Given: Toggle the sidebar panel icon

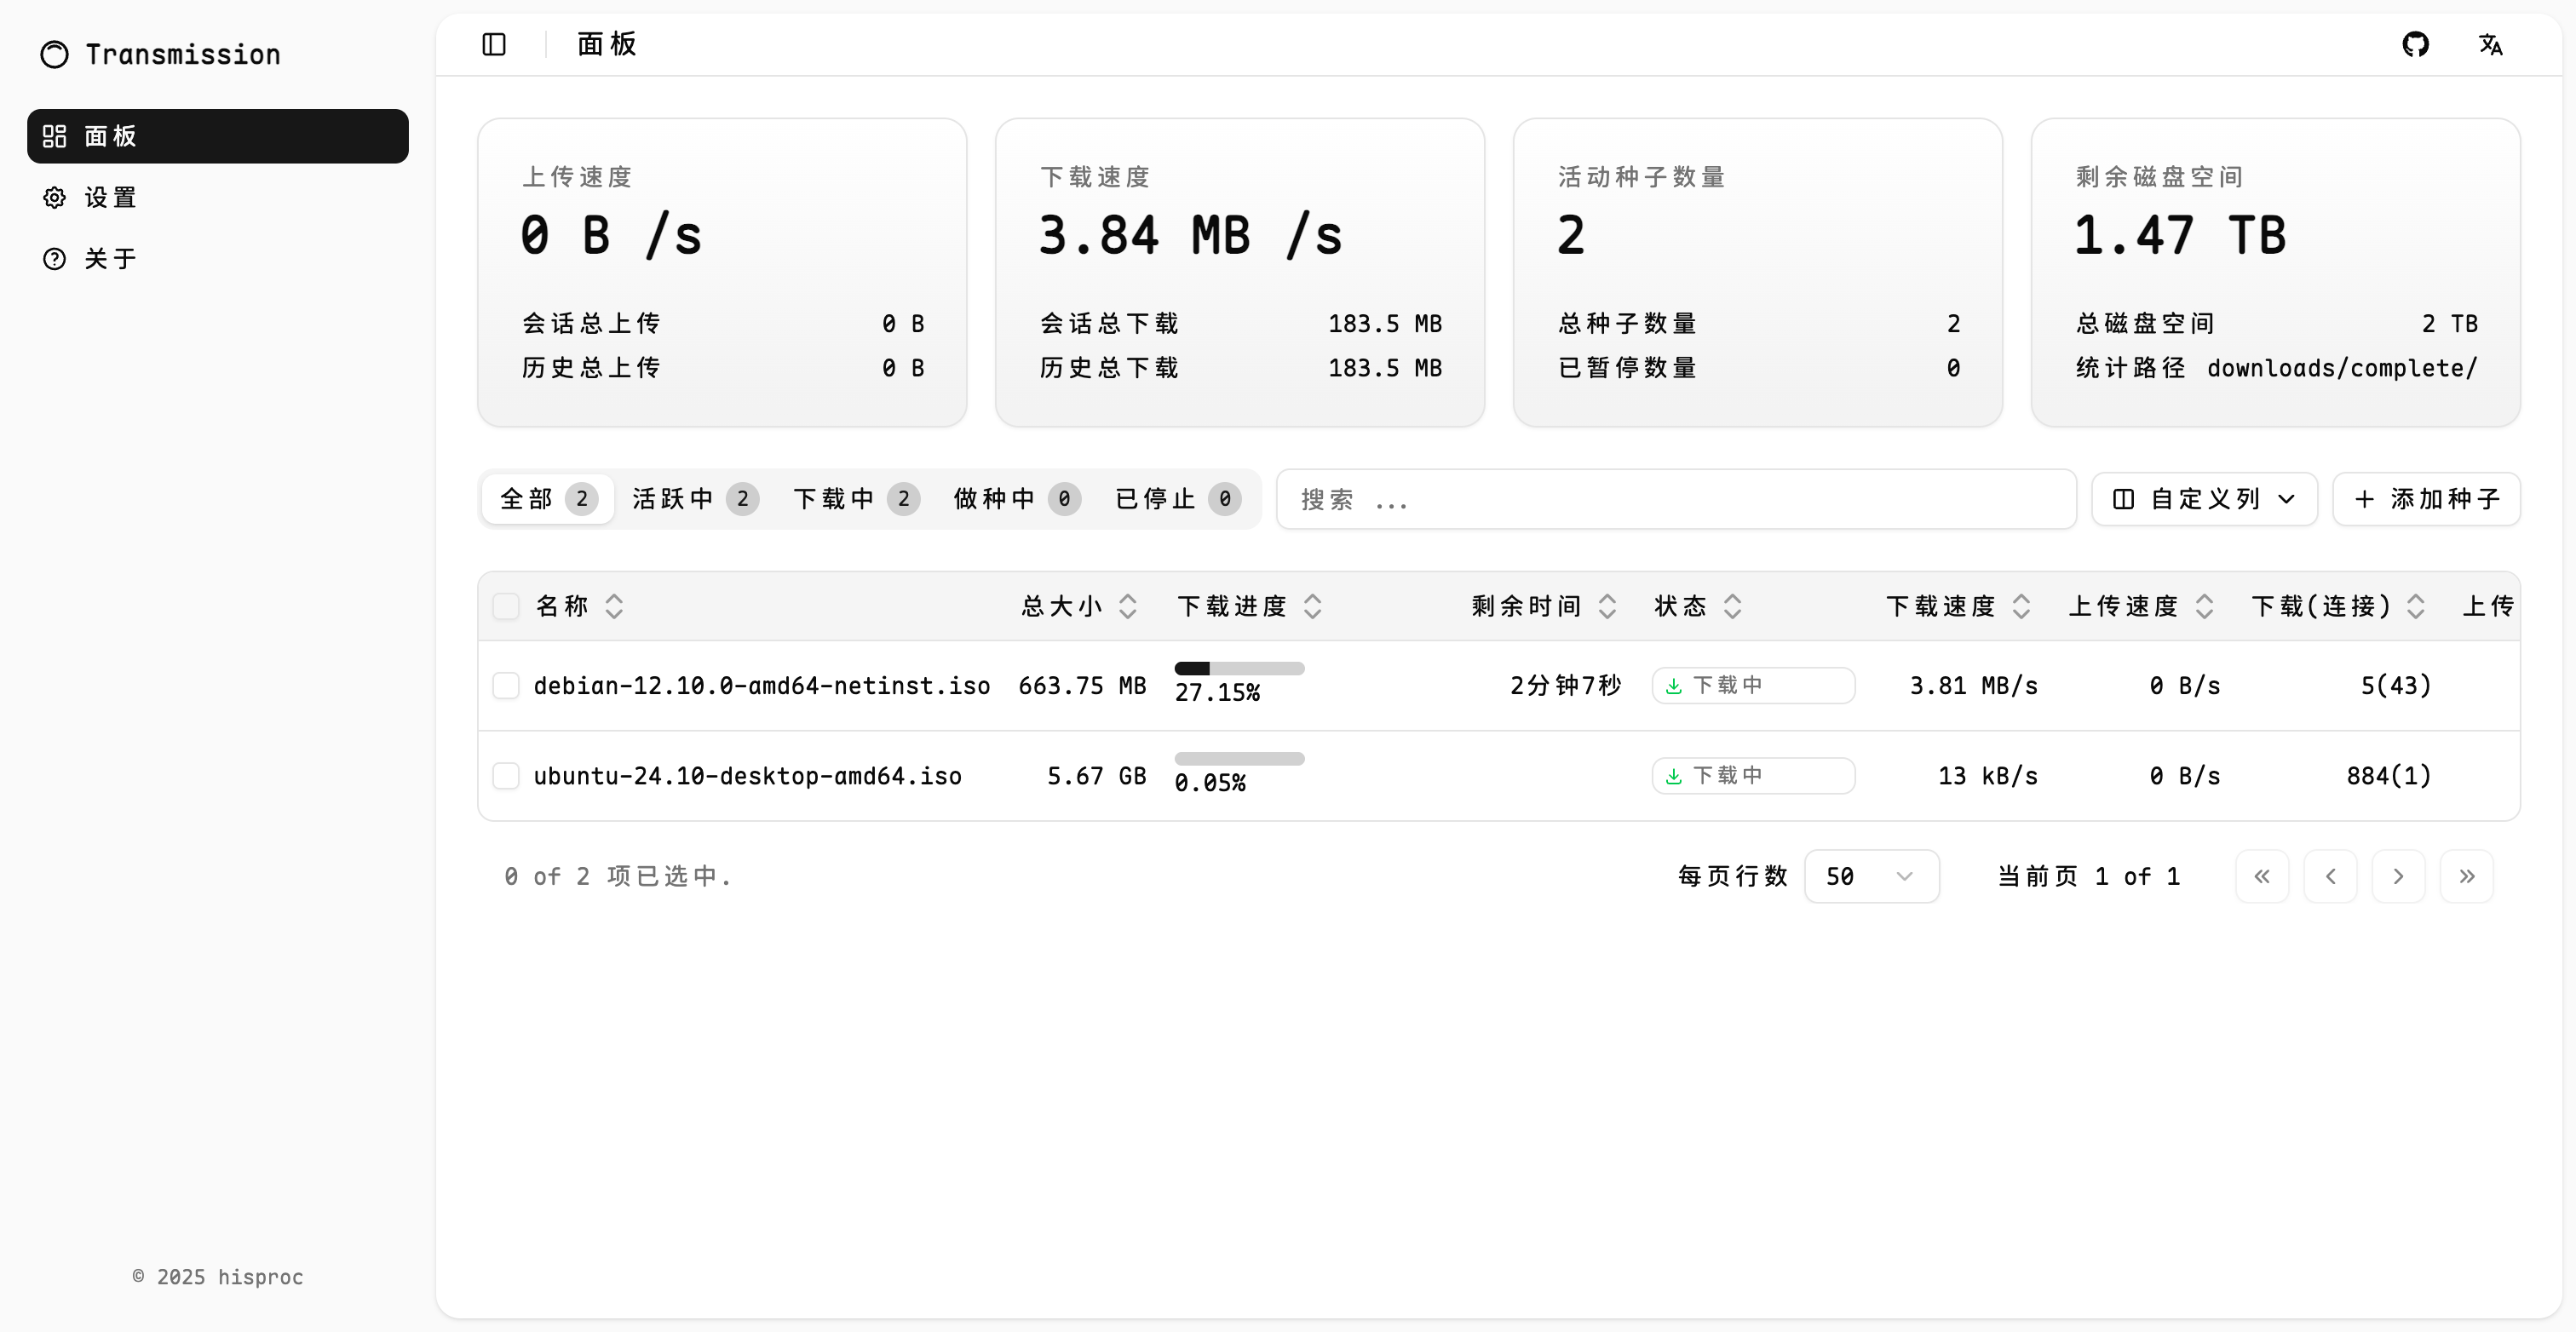Looking at the screenshot, I should [x=494, y=44].
